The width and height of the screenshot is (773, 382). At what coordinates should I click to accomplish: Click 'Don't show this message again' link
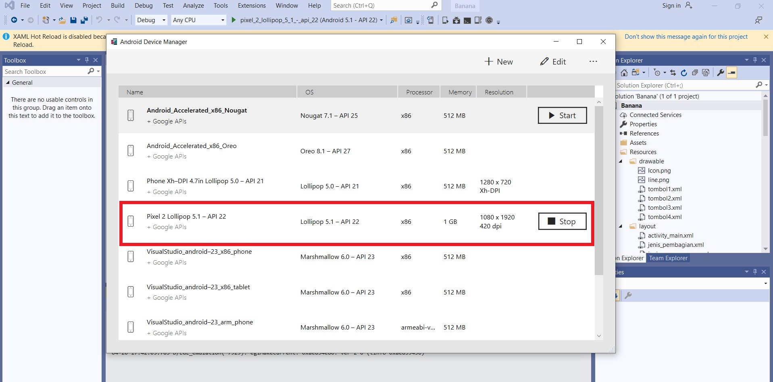click(x=686, y=37)
